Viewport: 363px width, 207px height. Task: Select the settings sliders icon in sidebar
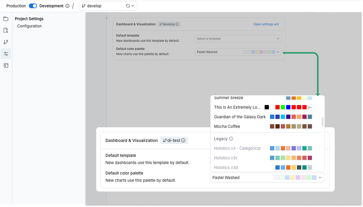click(x=6, y=54)
